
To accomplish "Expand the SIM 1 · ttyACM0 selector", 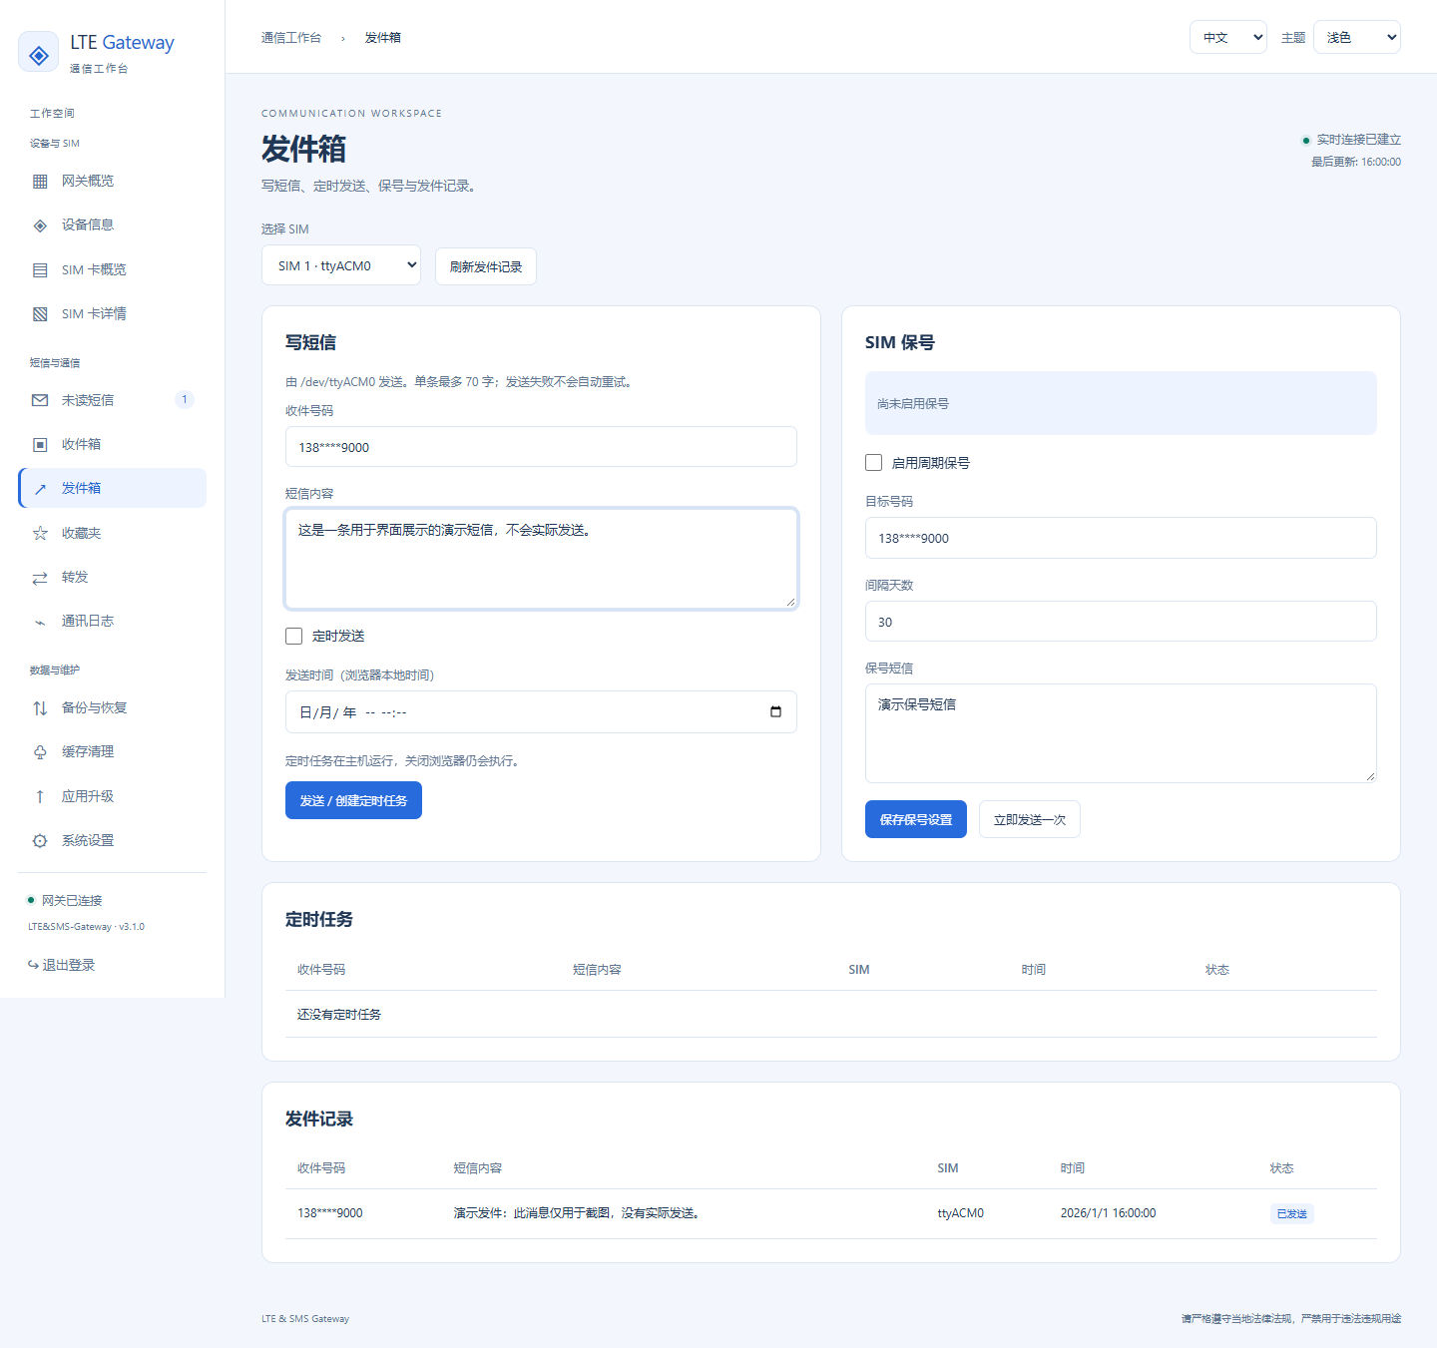I will tap(341, 265).
